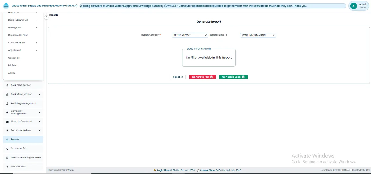Click 'Developed By IBCS-PRIMAX (Bangladesh) Ltd.' footer text
Viewport: 371px width, 174px height.
tap(345, 170)
